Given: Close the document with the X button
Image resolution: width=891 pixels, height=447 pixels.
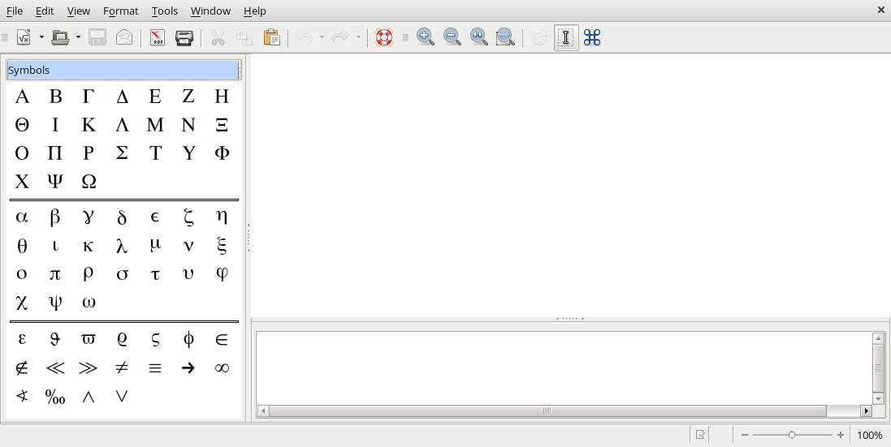Looking at the screenshot, I should click(x=880, y=10).
